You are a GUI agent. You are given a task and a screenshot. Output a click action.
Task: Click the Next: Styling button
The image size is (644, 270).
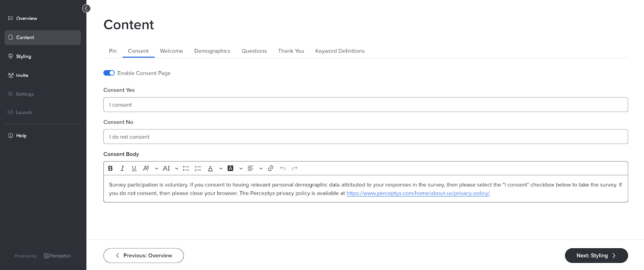[597, 256]
